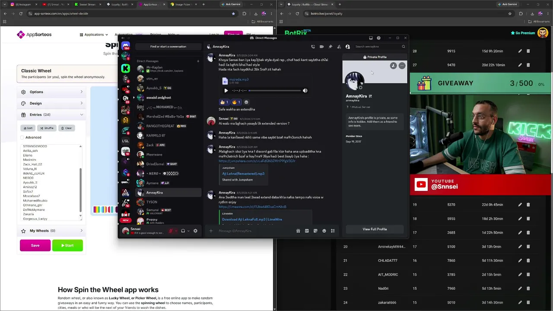Open the more options on AmnayKira profile
This screenshot has width=553, height=311.
click(x=402, y=66)
